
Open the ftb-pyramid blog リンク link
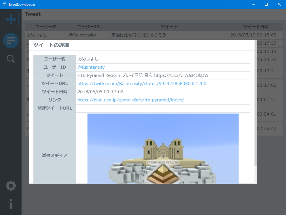(130, 100)
